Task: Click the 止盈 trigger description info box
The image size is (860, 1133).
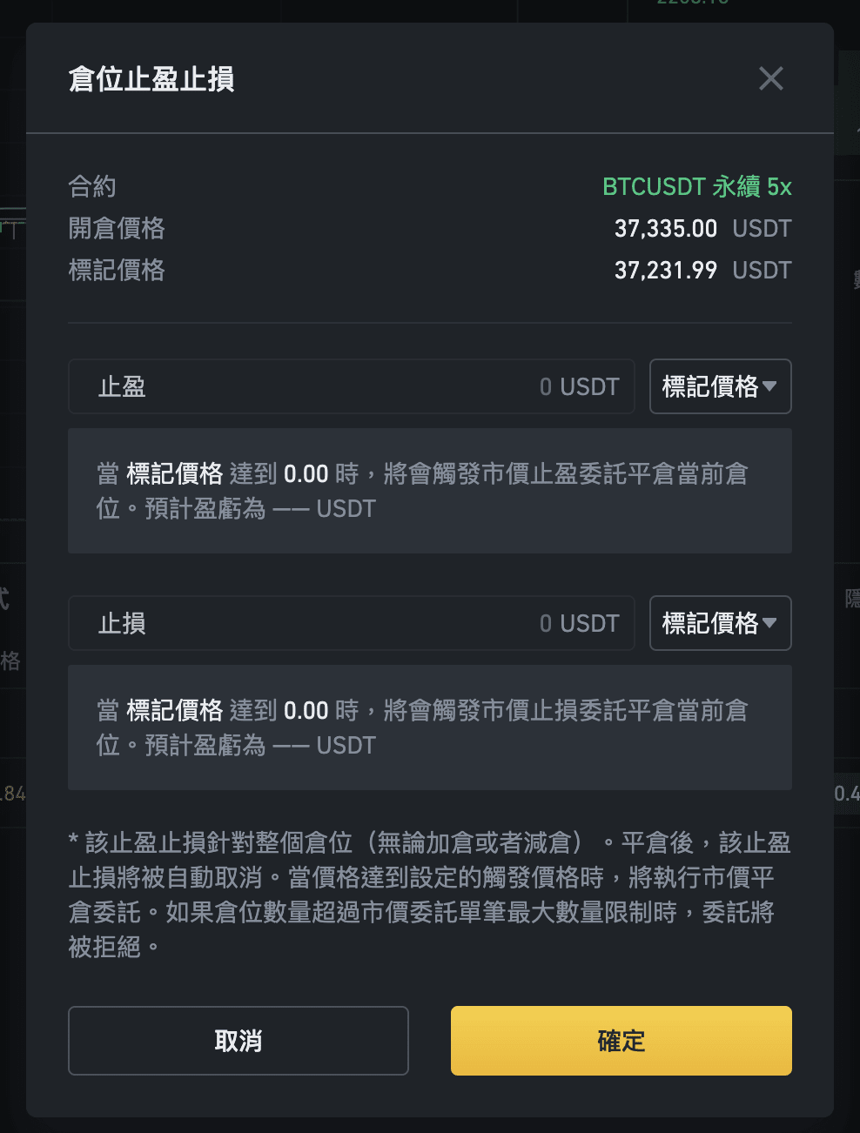Action: point(430,491)
